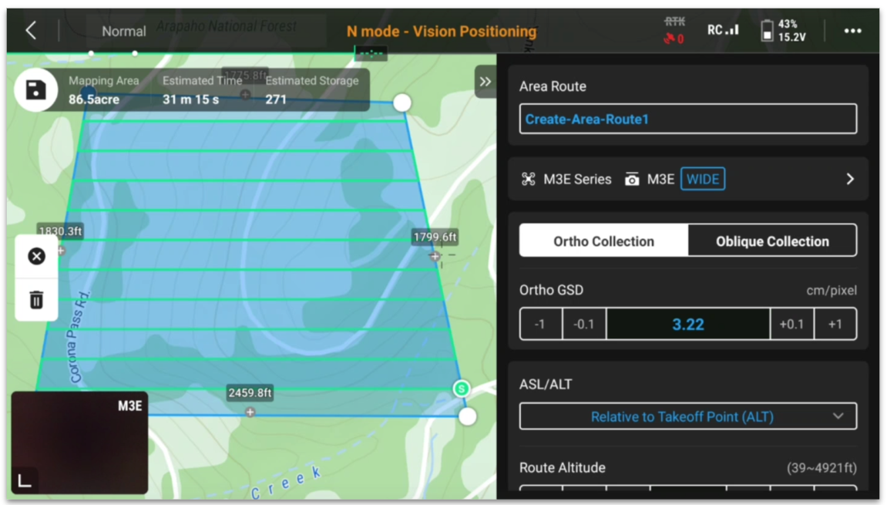Add a point on the 2459.8ft edge

coord(250,412)
